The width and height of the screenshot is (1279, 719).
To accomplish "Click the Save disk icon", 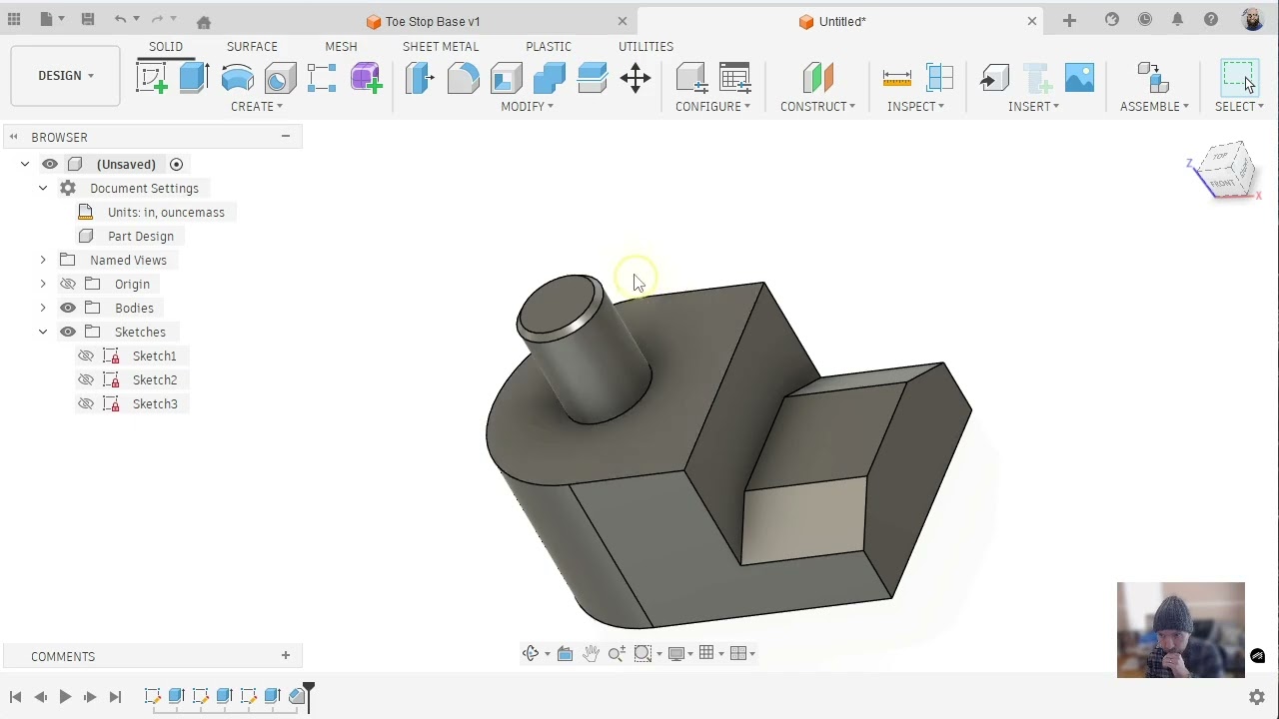I will click(x=88, y=20).
